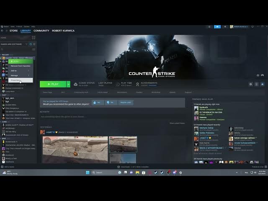Toggle the recent activity clock filter
Viewport: 268px width, 201px height.
tap(31, 44)
